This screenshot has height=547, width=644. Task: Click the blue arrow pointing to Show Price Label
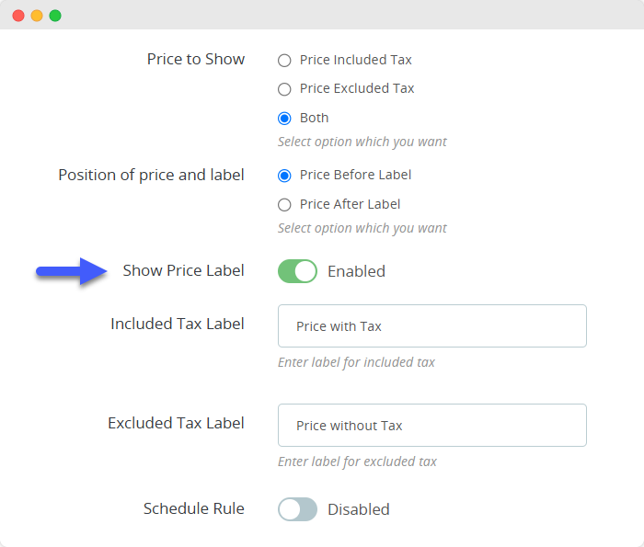pyautogui.click(x=72, y=271)
